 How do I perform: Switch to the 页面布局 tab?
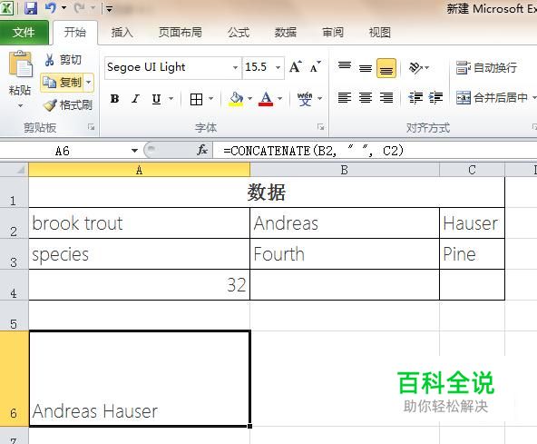pos(181,33)
